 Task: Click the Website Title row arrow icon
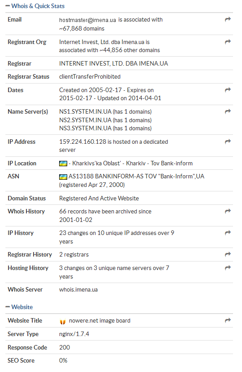point(228,320)
